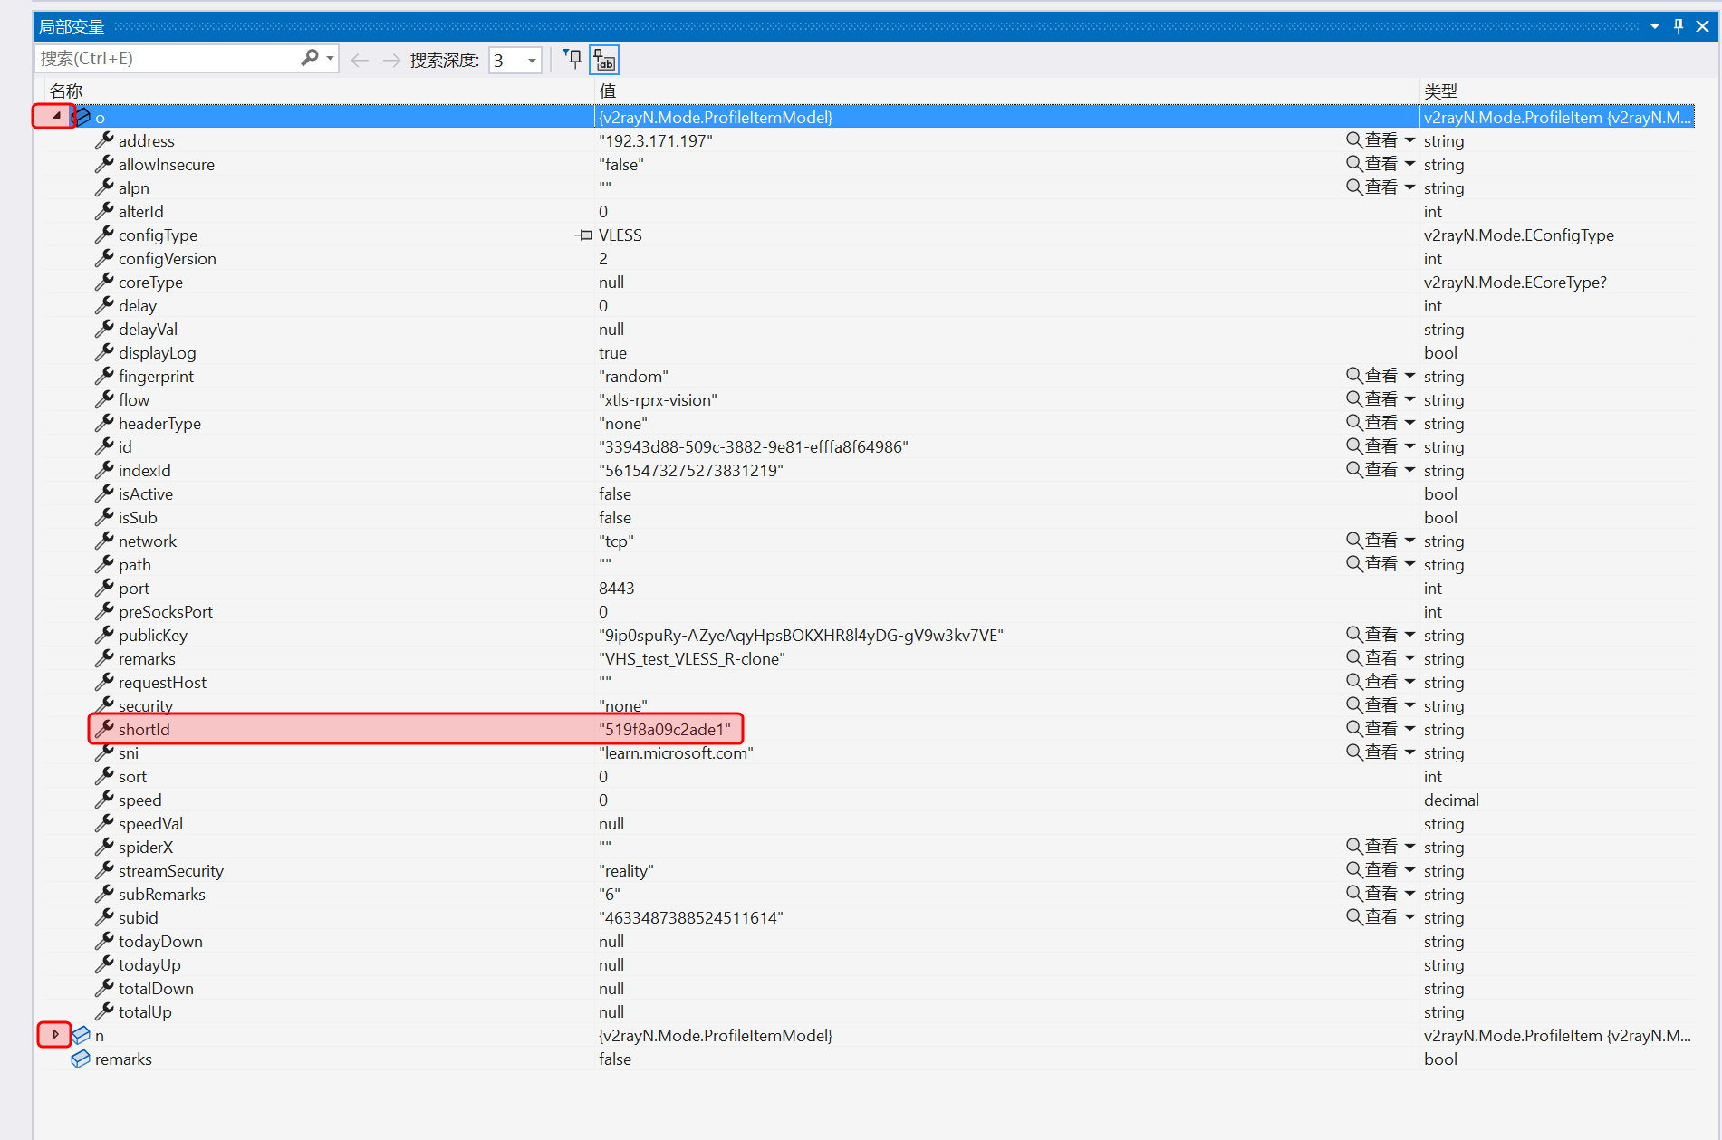Collapse the expanded variable o

[56, 116]
